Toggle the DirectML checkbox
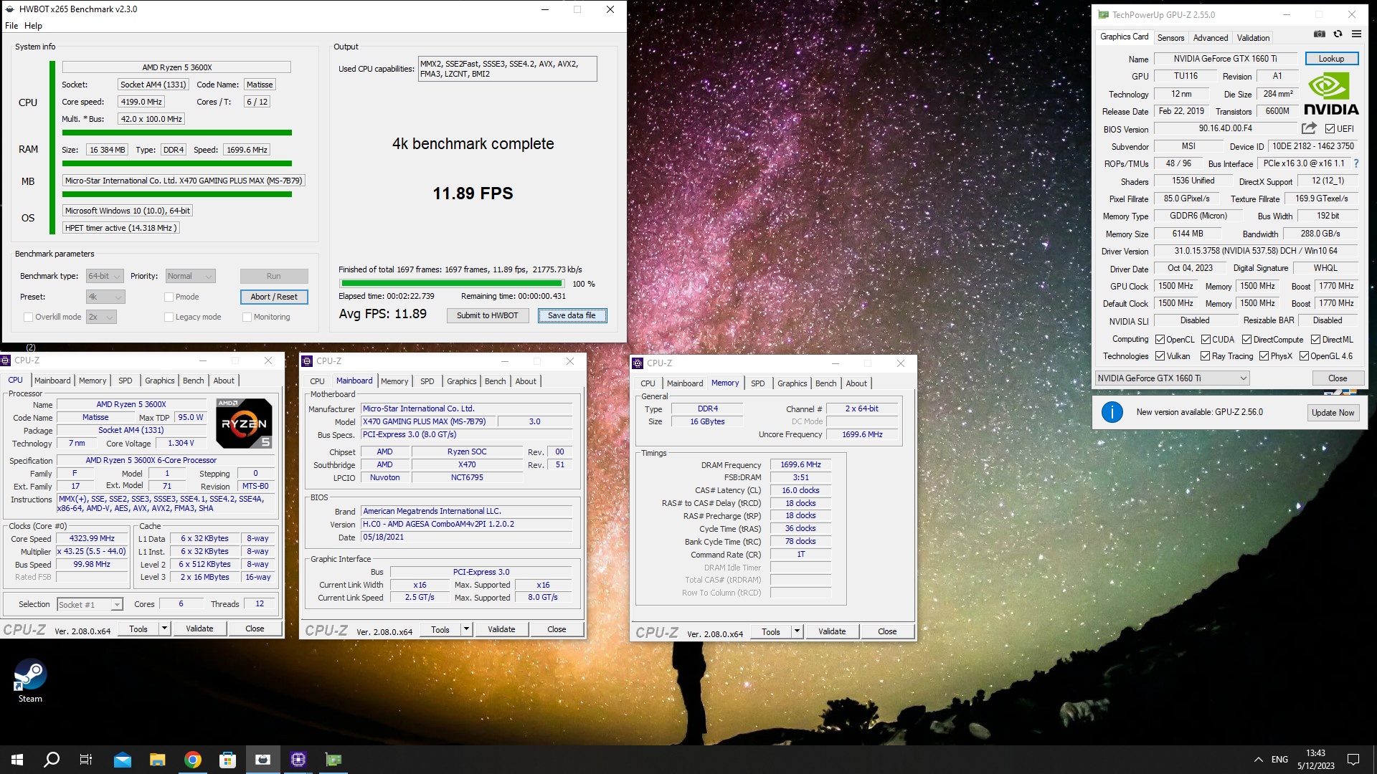This screenshot has width=1377, height=774. (x=1315, y=340)
